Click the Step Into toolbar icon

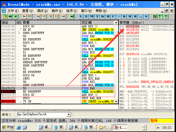38,17
